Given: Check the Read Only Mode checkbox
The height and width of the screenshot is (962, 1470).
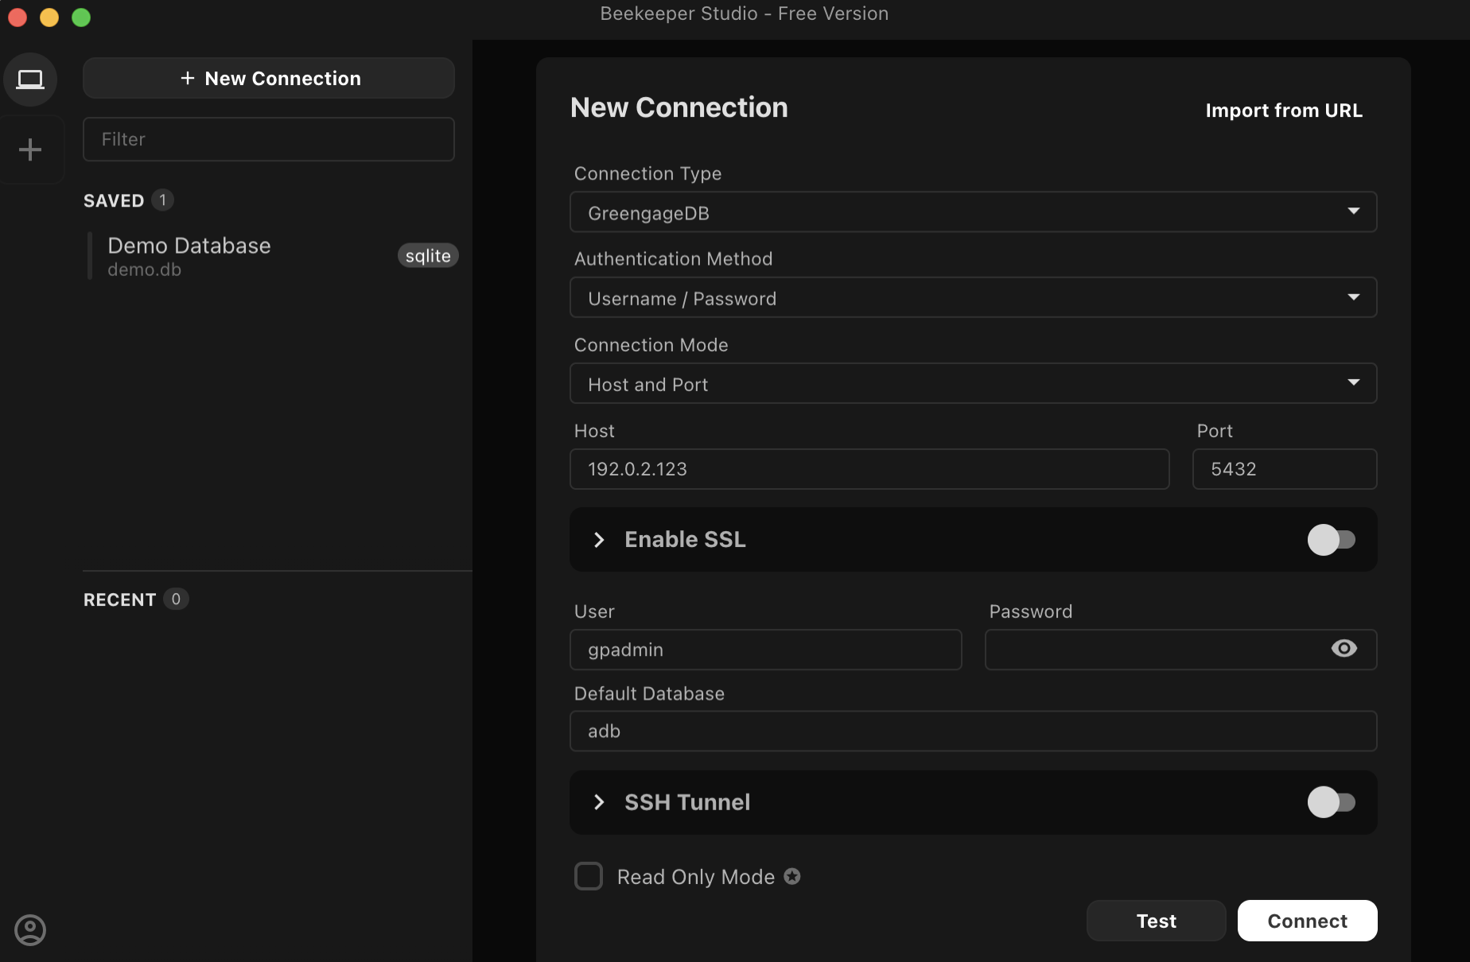Looking at the screenshot, I should [x=589, y=876].
